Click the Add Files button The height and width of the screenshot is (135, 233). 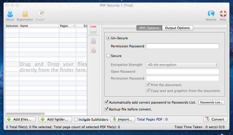(x=20, y=119)
